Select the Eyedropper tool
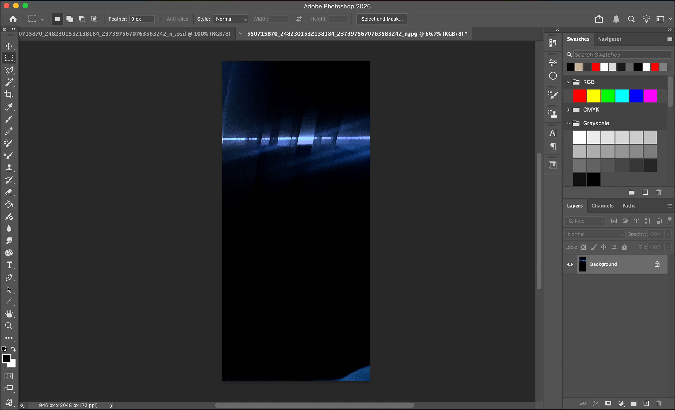 pyautogui.click(x=9, y=107)
